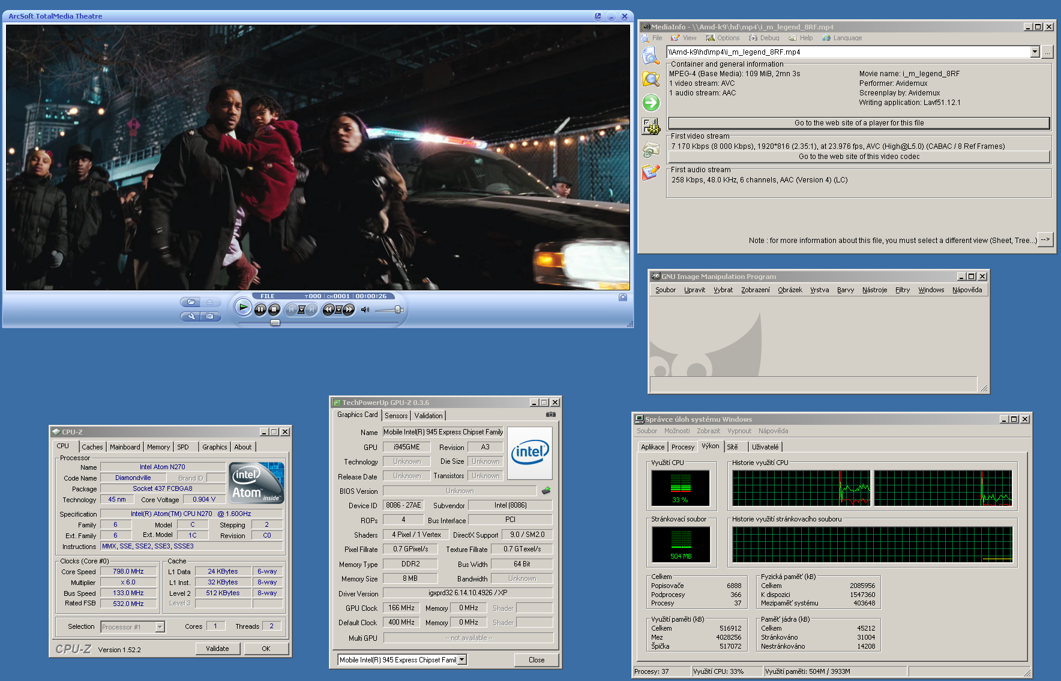This screenshot has height=681, width=1061.
Task: Expand the file path dropdown in MediaInfo
Action: [1035, 52]
